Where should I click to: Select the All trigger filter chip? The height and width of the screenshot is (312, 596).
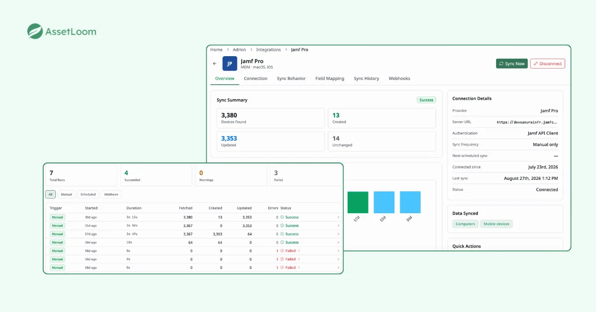click(51, 194)
